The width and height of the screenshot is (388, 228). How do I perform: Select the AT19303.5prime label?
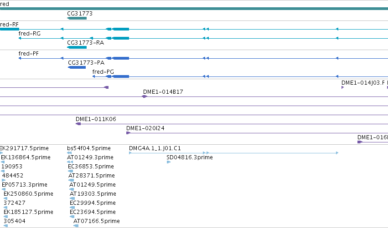[93, 194]
